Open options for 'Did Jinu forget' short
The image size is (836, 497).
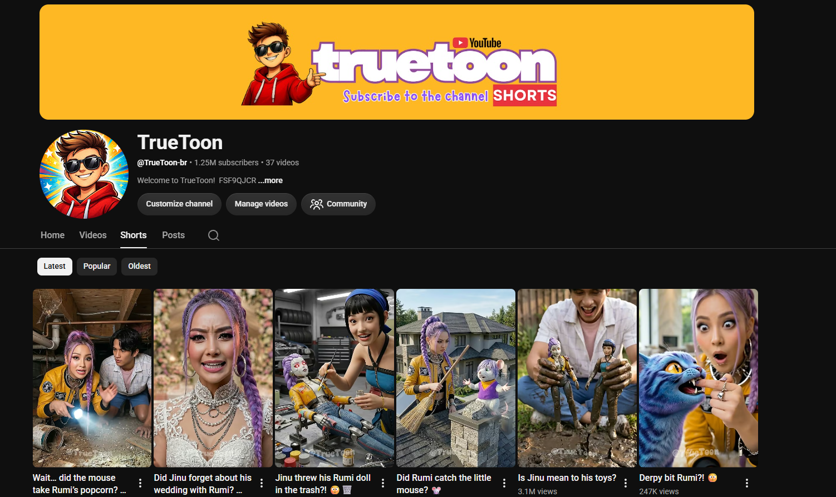pos(262,483)
